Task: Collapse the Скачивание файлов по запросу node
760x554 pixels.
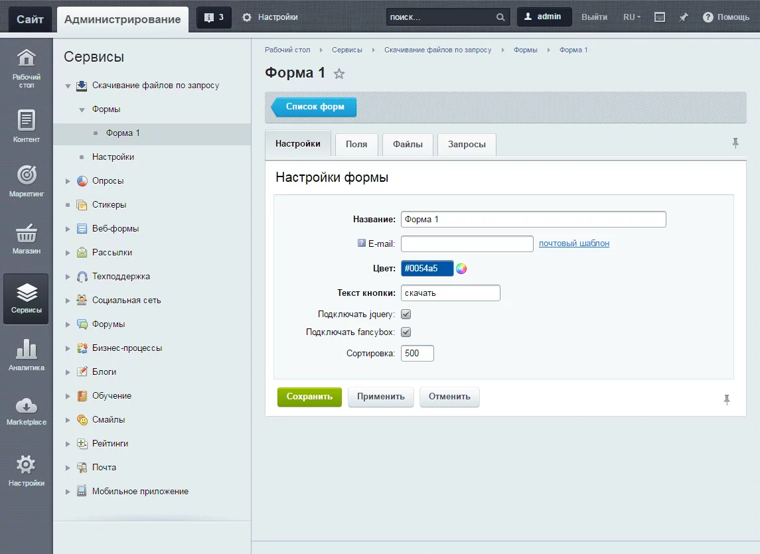Action: click(68, 86)
